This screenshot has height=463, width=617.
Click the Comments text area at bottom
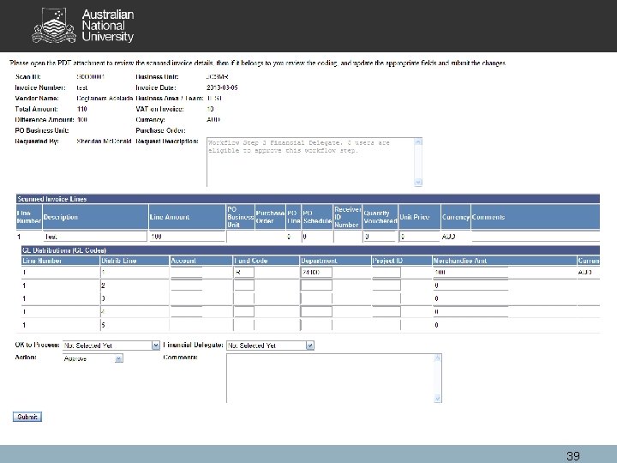[334, 378]
